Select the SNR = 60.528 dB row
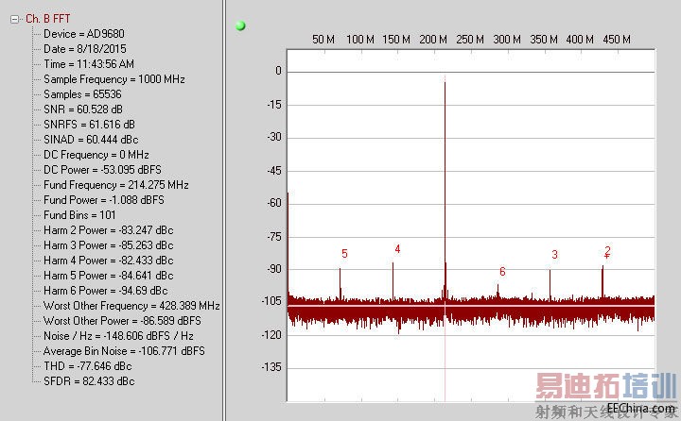 [83, 109]
